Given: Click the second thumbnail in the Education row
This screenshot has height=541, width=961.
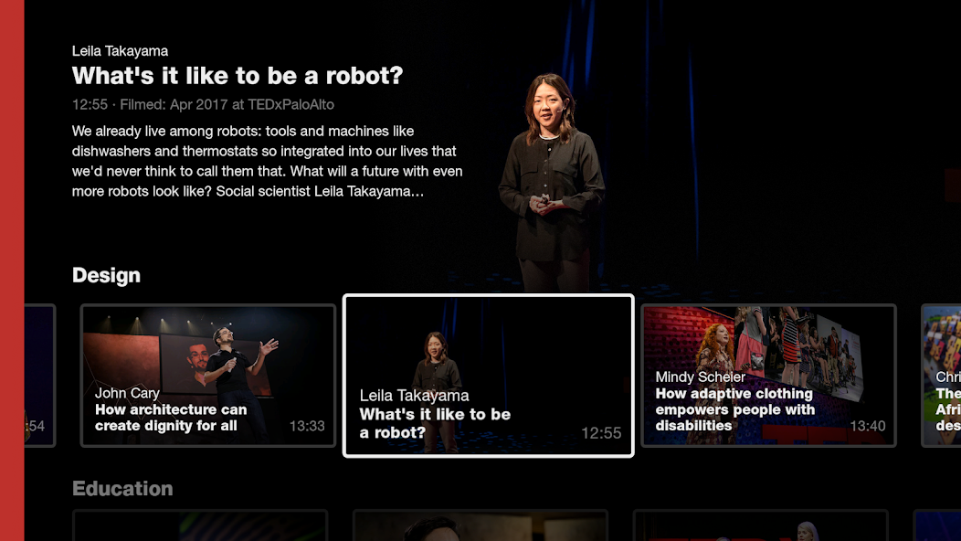Looking at the screenshot, I should click(480, 528).
